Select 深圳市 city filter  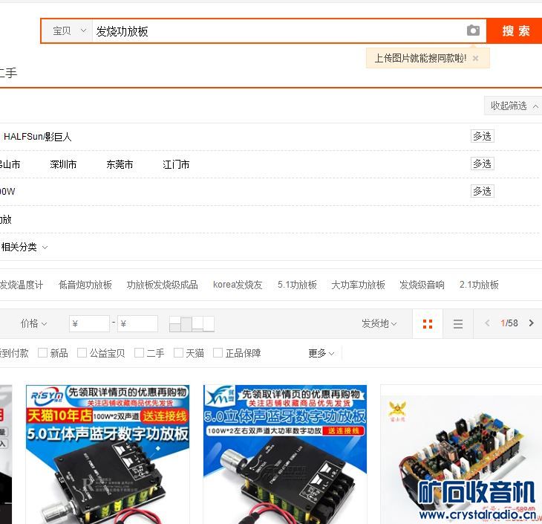coord(63,164)
